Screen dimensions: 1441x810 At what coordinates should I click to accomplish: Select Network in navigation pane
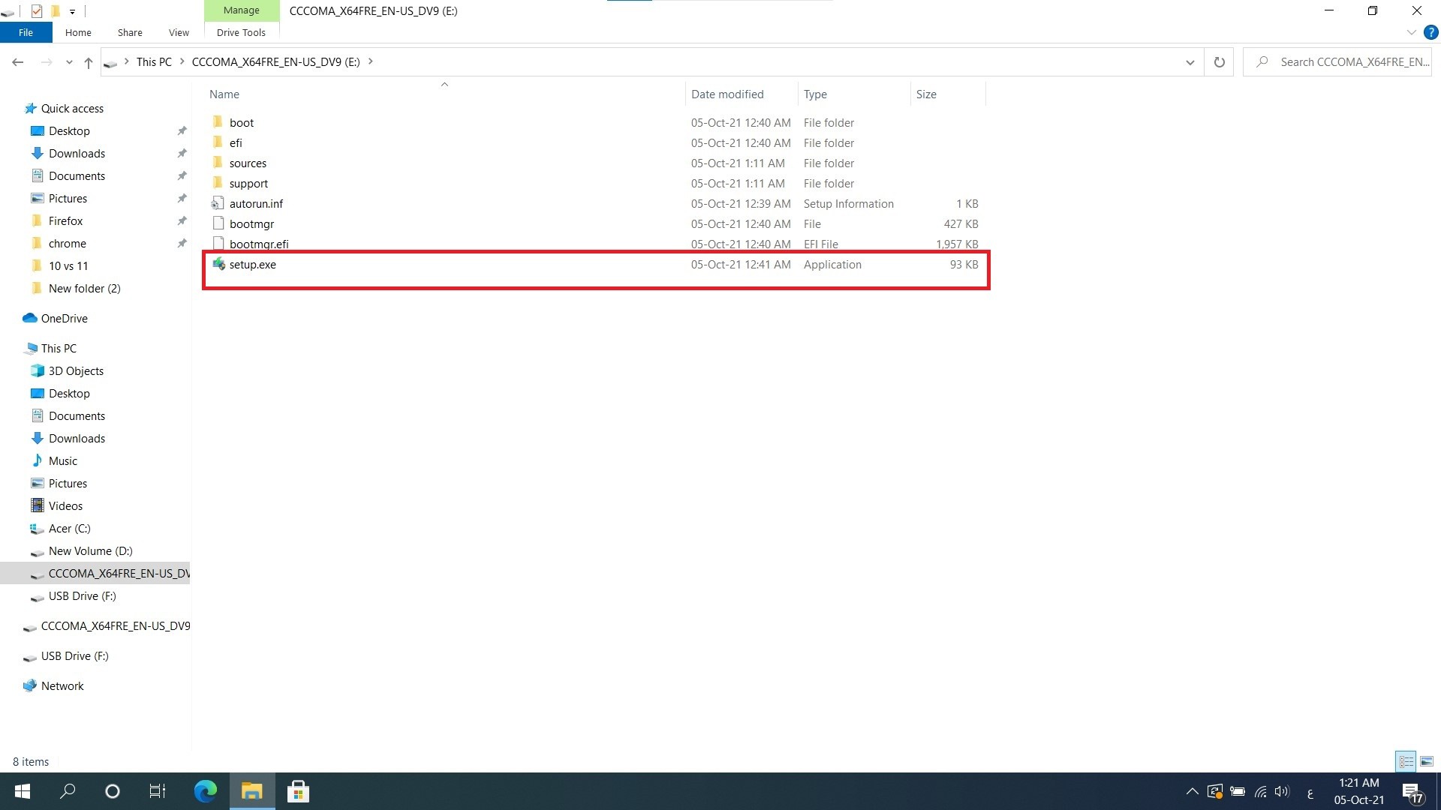[62, 685]
